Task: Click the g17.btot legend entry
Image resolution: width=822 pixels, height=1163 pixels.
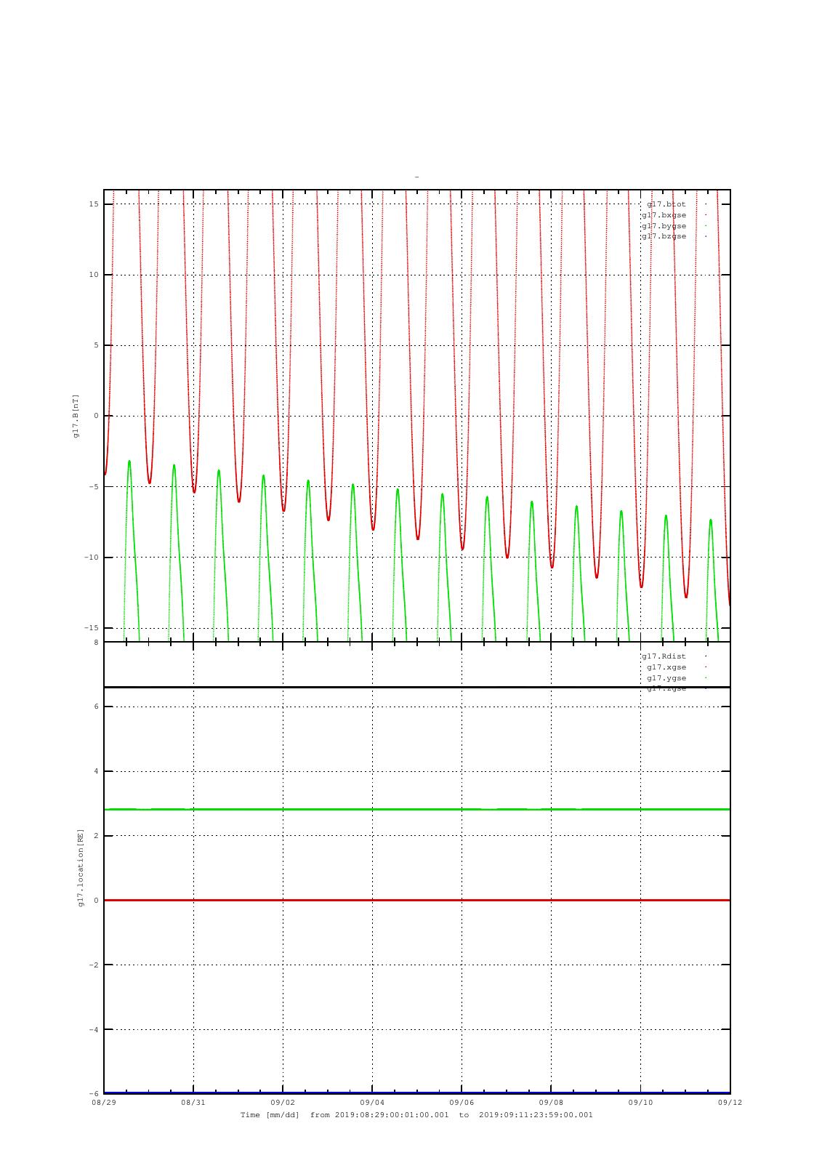Action: coord(666,204)
